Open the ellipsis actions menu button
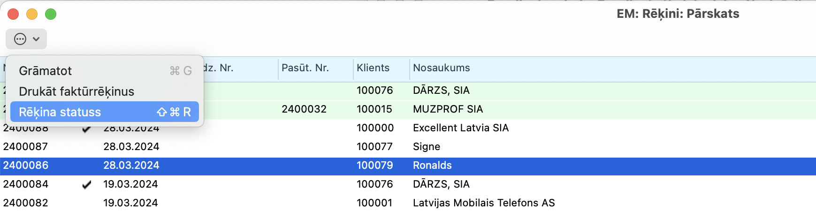Image resolution: width=816 pixels, height=212 pixels. click(x=20, y=39)
